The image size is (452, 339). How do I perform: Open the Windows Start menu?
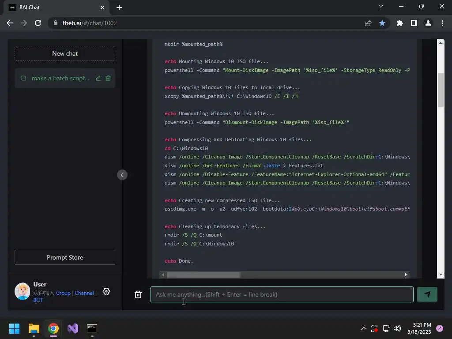pyautogui.click(x=14, y=328)
